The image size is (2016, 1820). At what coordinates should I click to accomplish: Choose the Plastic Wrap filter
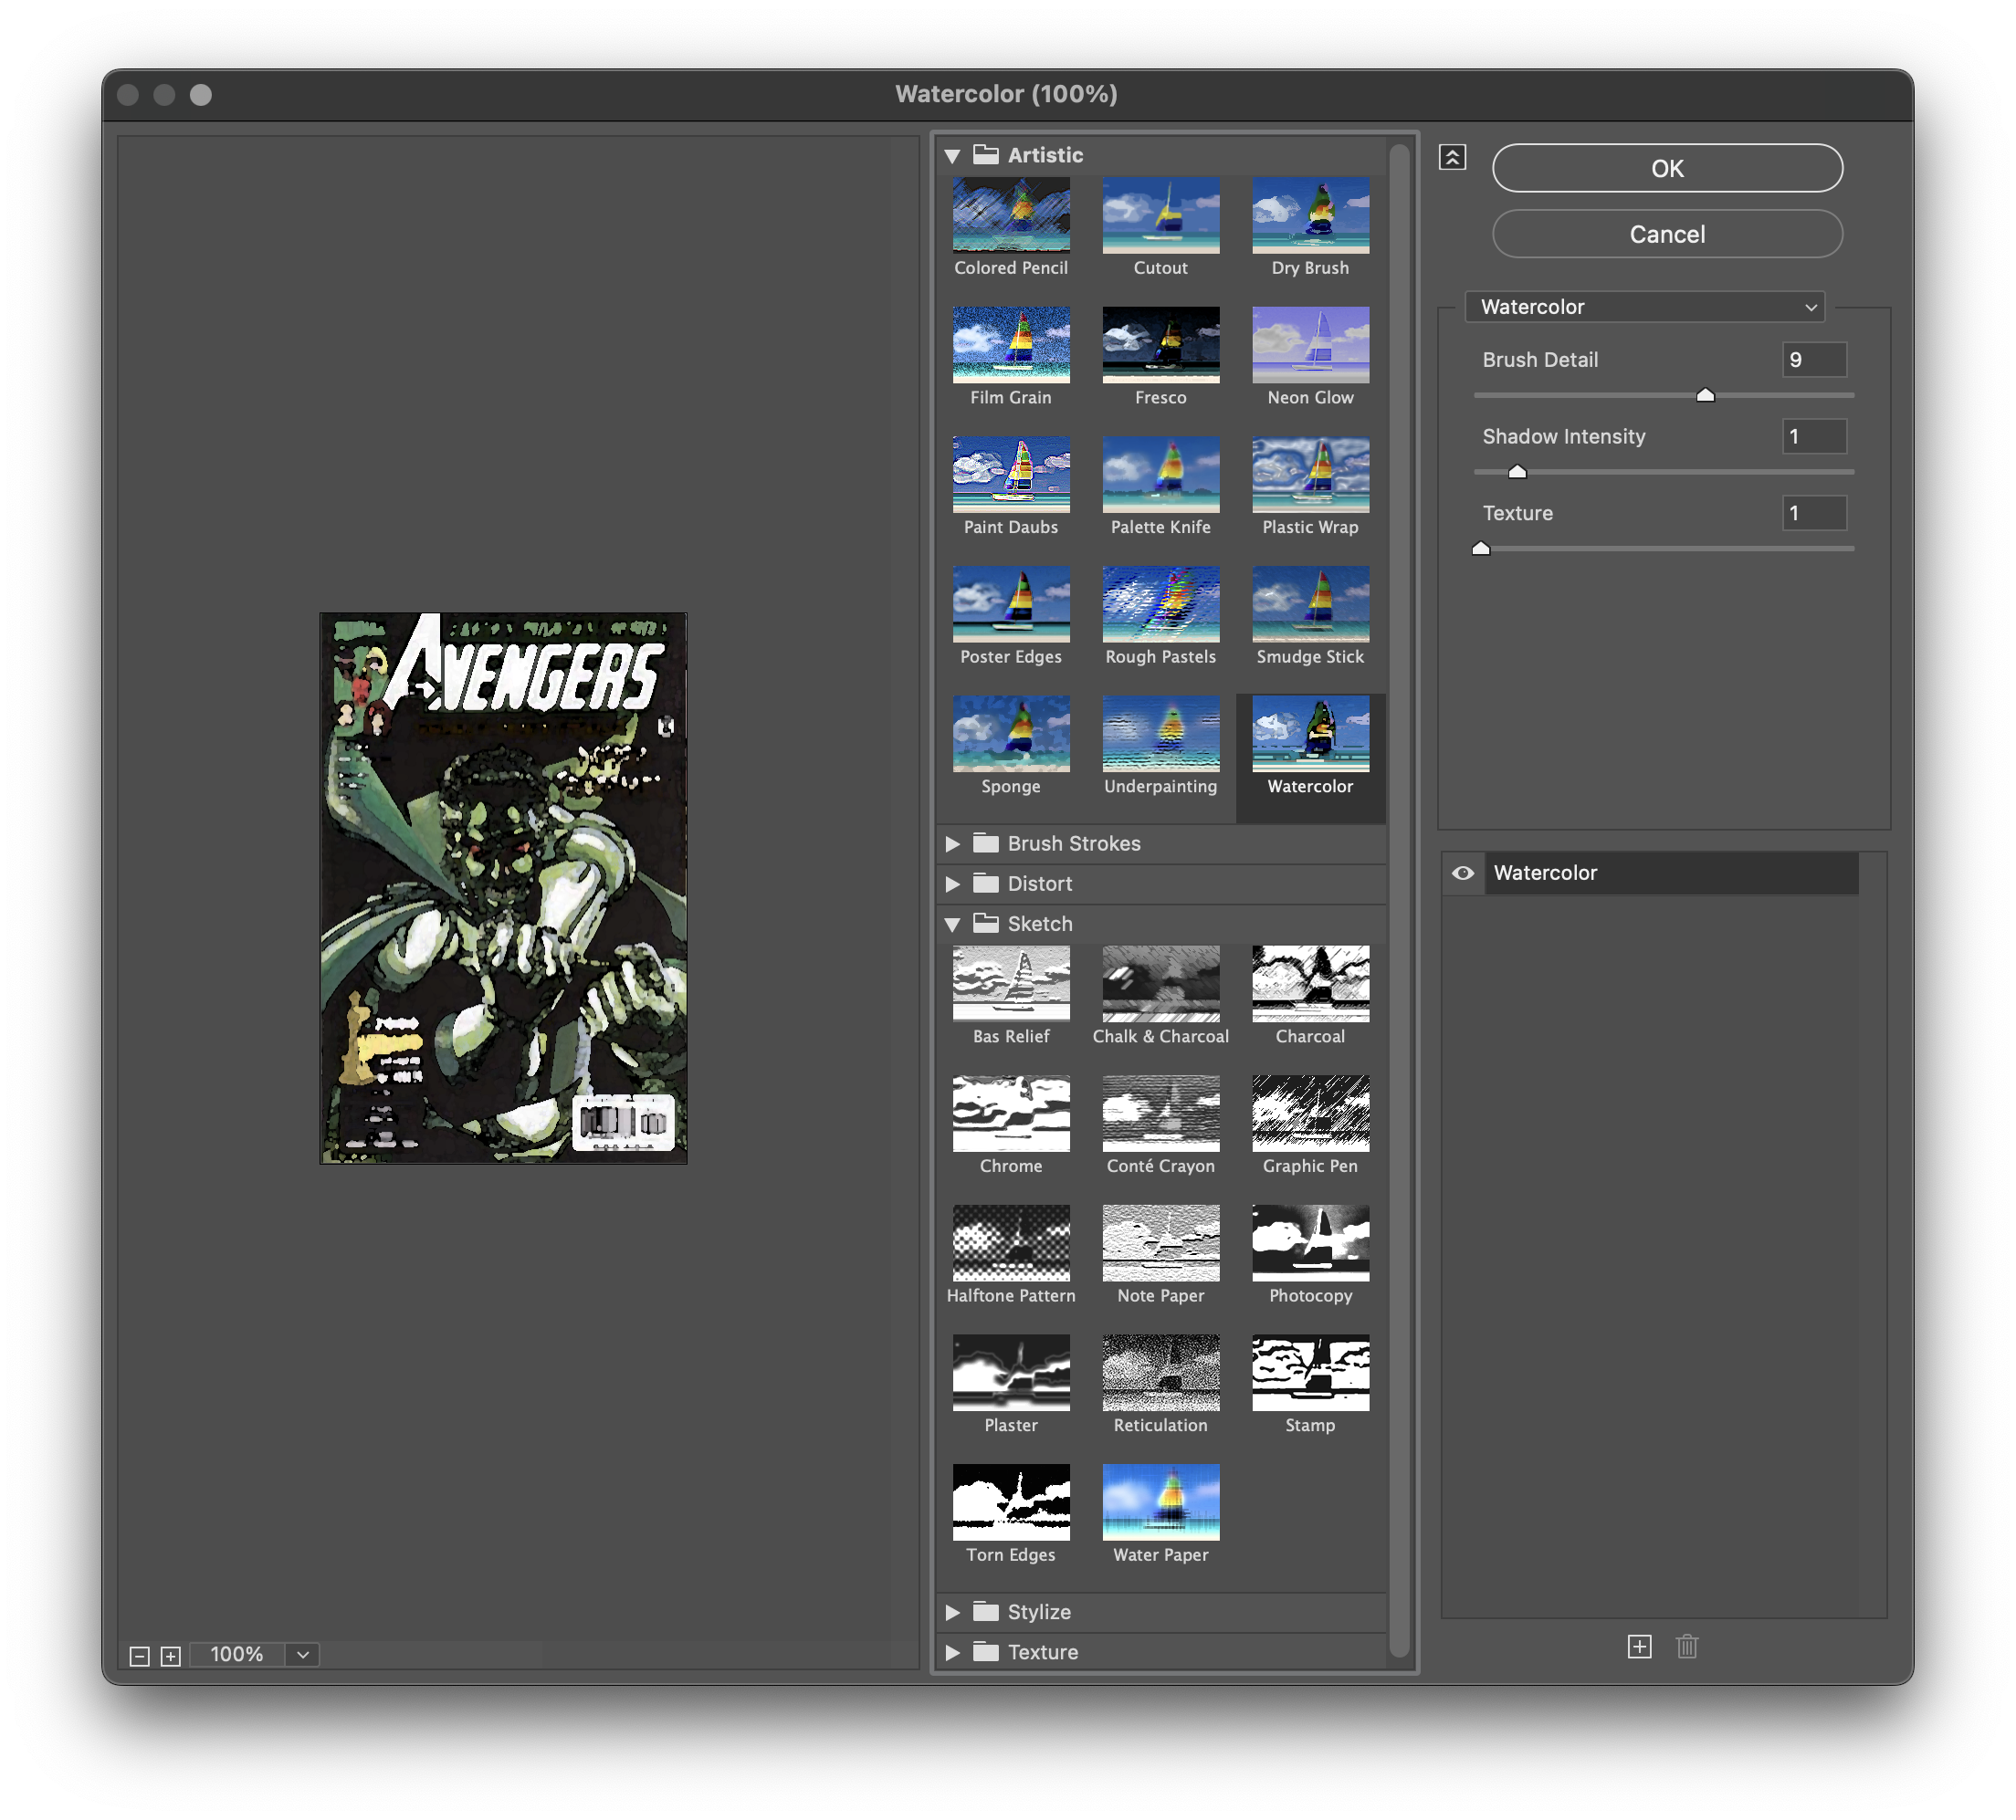[x=1310, y=476]
